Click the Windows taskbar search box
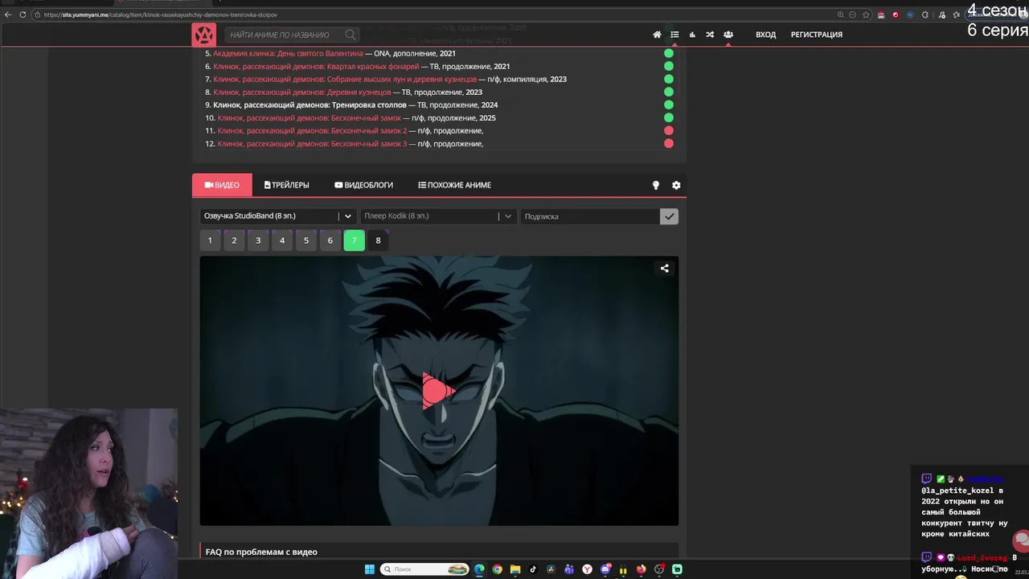The width and height of the screenshot is (1029, 579). (425, 569)
